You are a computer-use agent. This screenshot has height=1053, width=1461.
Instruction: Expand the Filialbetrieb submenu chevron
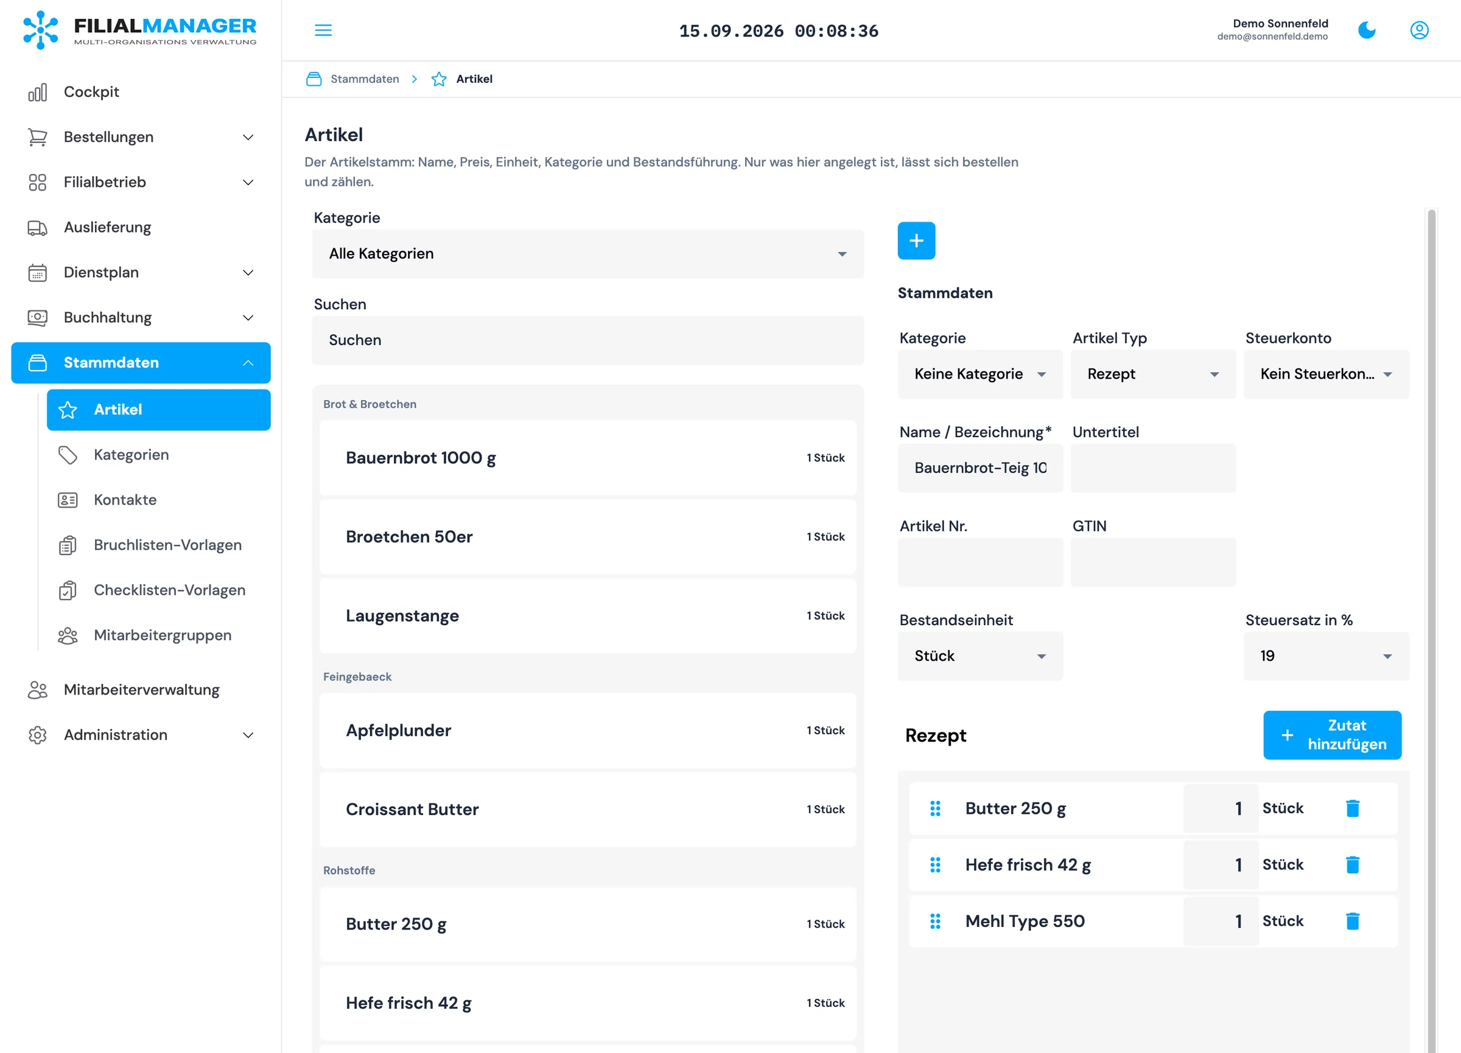tap(248, 182)
